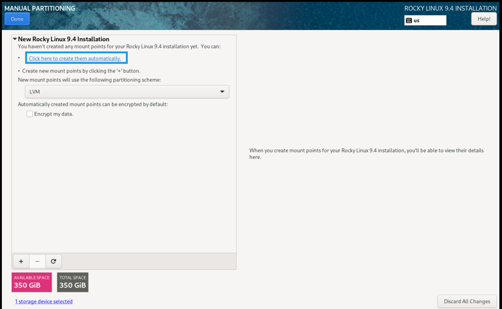Open the LVM partitioning scheme dropdown
Viewport: 502px width, 309px height.
click(127, 92)
